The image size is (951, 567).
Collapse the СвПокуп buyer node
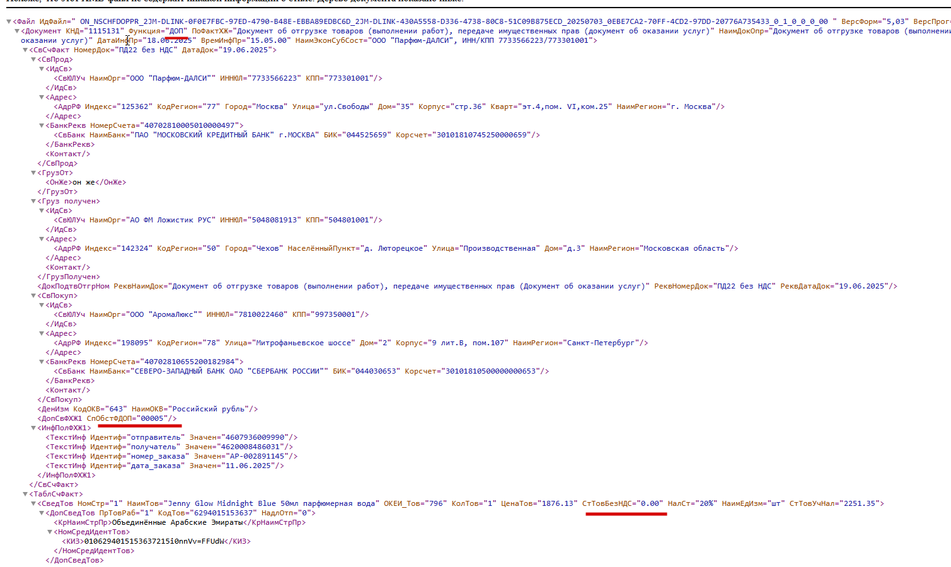coord(33,295)
